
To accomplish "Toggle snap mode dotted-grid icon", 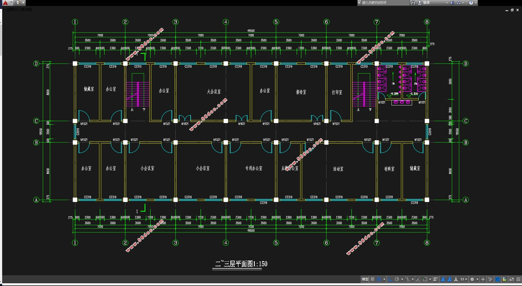I will pyautogui.click(x=379, y=279).
